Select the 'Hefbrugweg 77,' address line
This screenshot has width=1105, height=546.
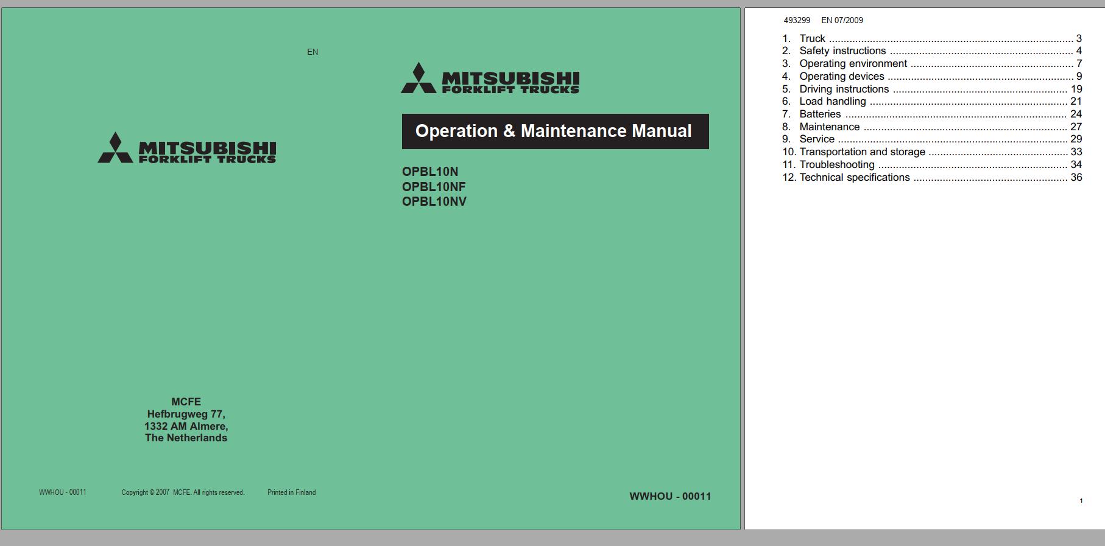click(186, 414)
